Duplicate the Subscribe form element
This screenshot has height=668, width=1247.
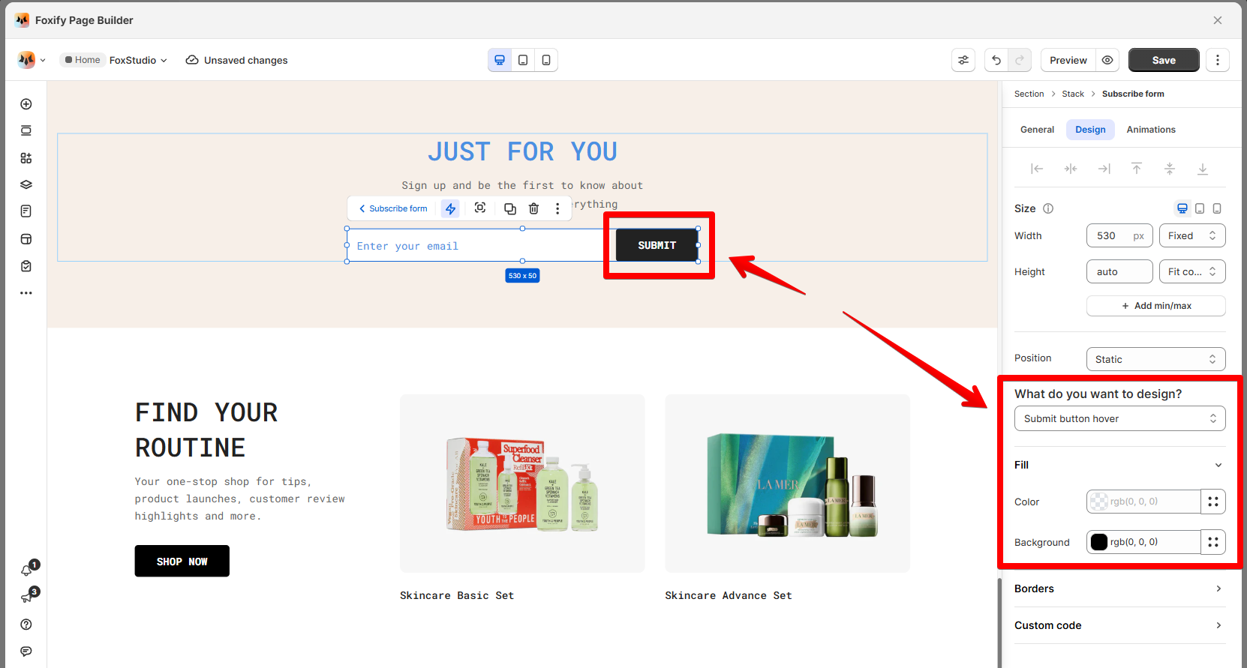(x=510, y=208)
